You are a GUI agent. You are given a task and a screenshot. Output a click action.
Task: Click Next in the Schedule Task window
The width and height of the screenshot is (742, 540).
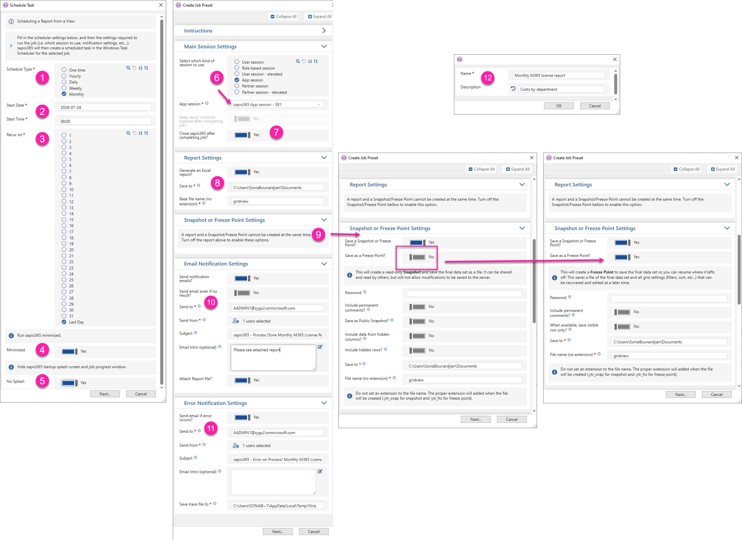point(105,394)
